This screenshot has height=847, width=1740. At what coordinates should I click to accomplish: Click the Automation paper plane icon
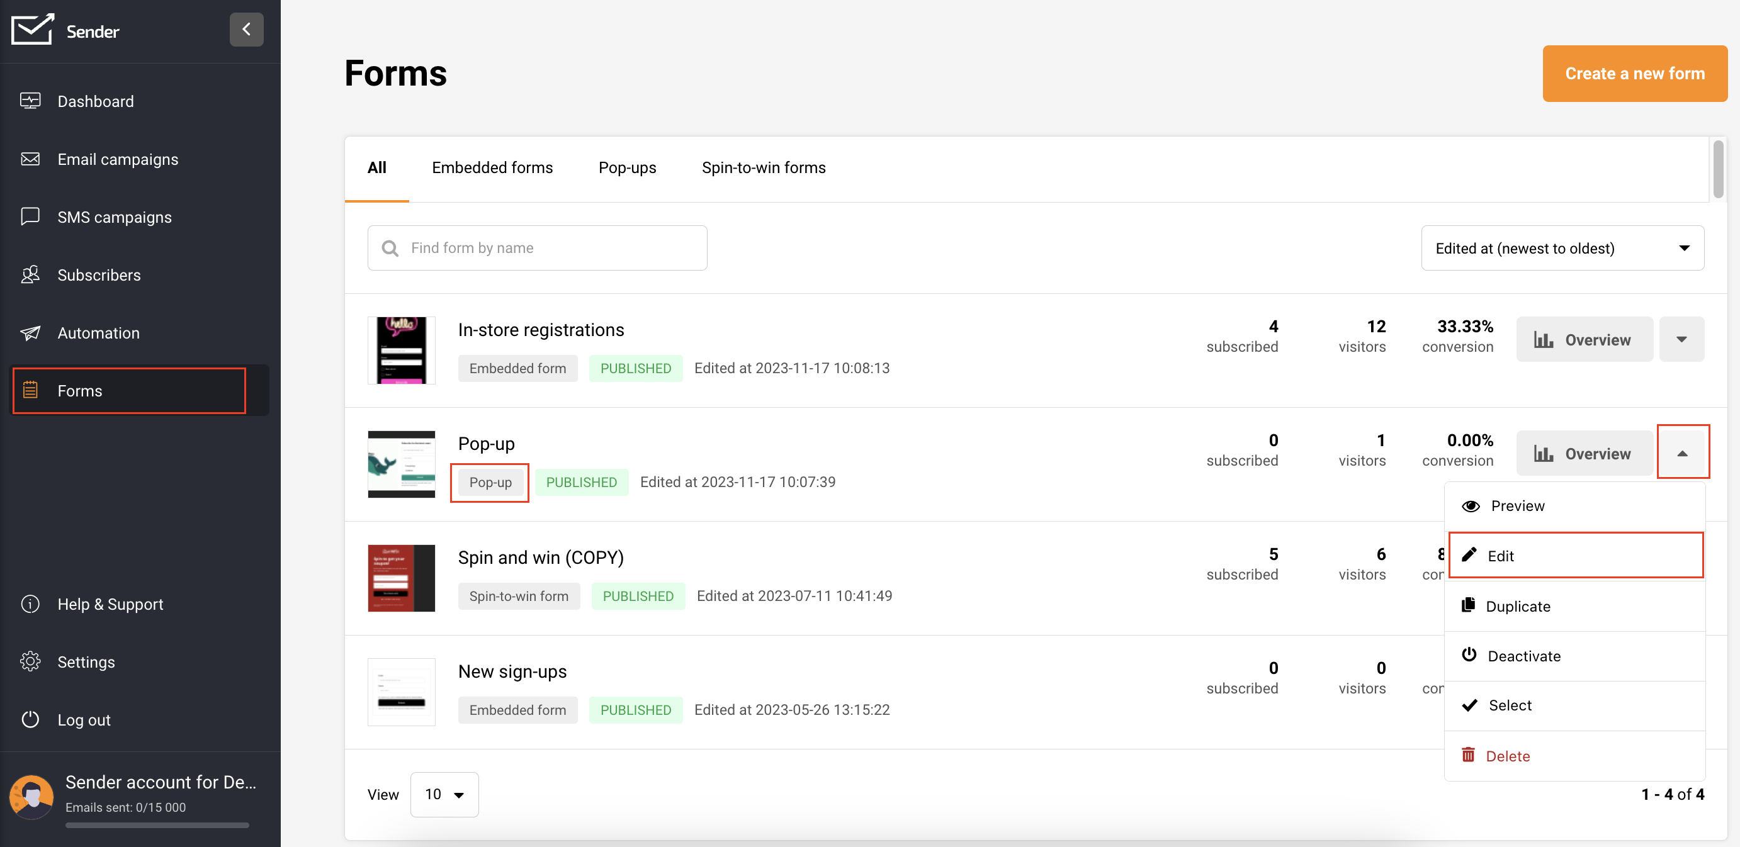pyautogui.click(x=30, y=333)
